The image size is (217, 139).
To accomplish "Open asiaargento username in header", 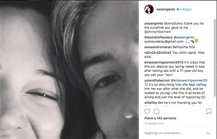I will (x=166, y=9).
